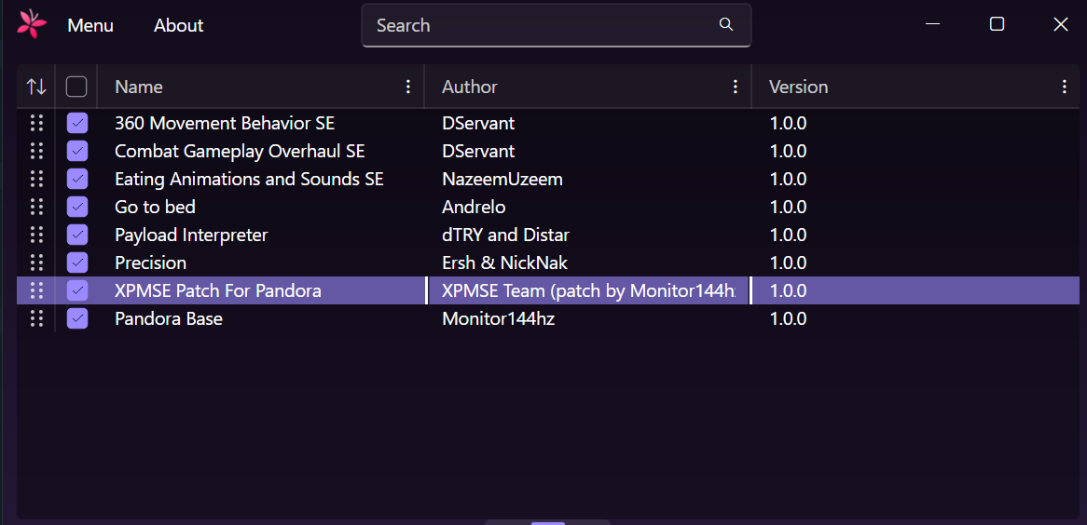This screenshot has height=525, width=1087.
Task: Click drag handle for 360 Movement Behavior SE
Action: click(36, 123)
